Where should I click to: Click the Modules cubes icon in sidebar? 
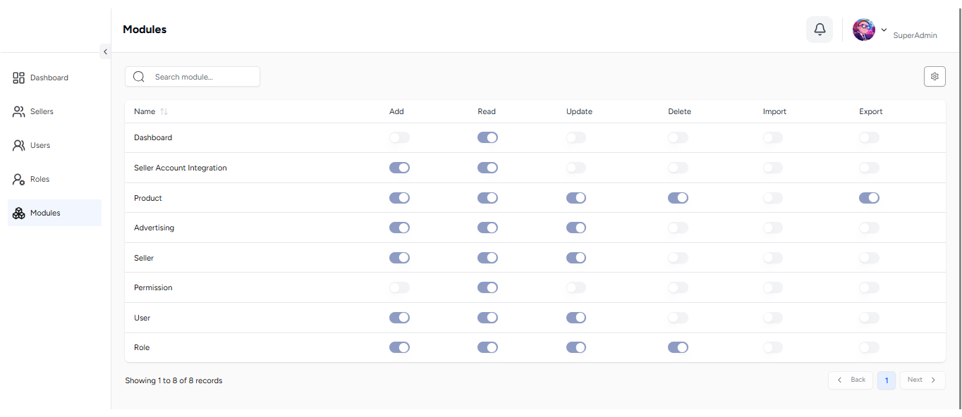pyautogui.click(x=19, y=213)
